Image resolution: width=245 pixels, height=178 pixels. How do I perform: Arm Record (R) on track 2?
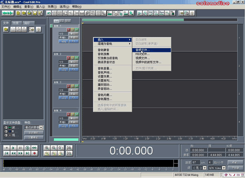[x=69, y=58]
